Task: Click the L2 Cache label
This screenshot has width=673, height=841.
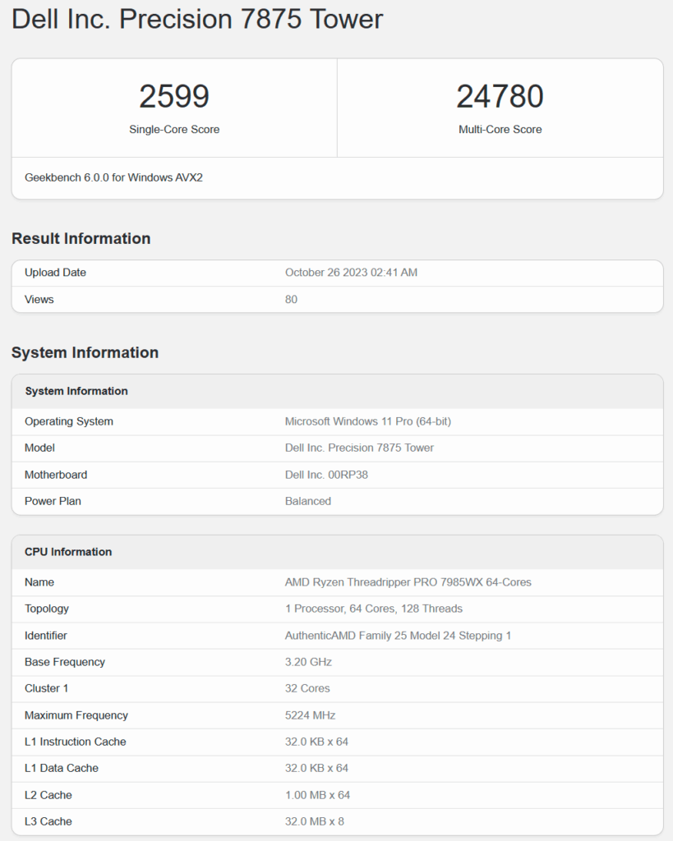Action: pos(48,795)
